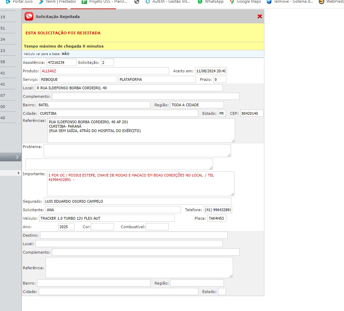This screenshot has width=344, height=311.
Task: Click the Importante notes text area
Action: click(140, 184)
